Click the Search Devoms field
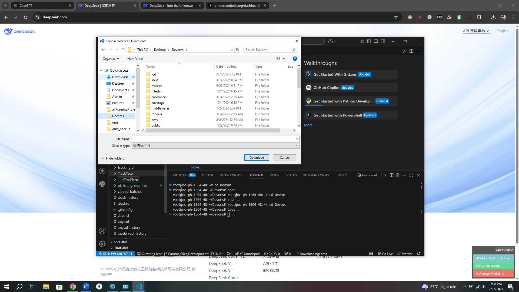519x292 pixels. click(x=268, y=50)
